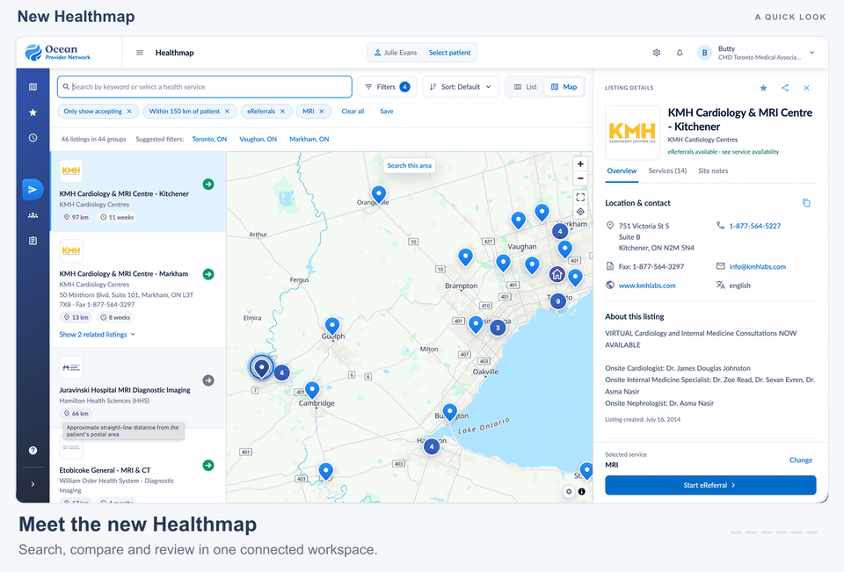Switch to List view
Image resolution: width=844 pixels, height=572 pixels.
click(x=526, y=87)
